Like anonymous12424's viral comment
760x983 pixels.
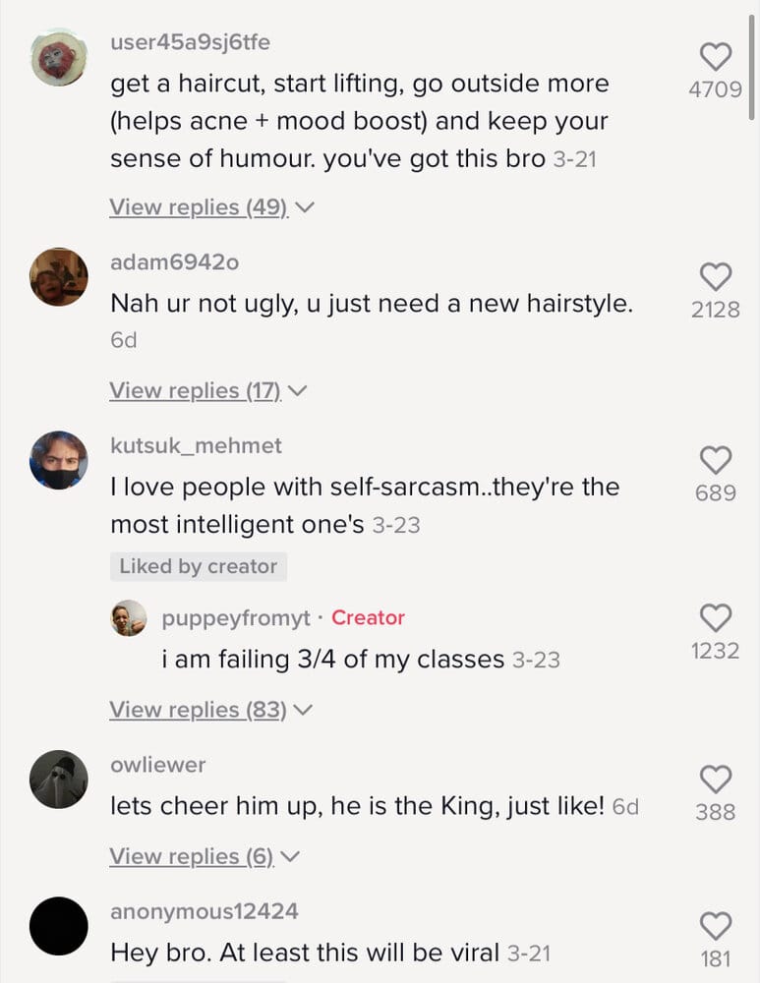click(716, 926)
